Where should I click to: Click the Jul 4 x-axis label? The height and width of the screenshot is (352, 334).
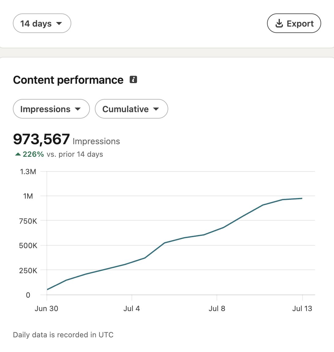132,308
